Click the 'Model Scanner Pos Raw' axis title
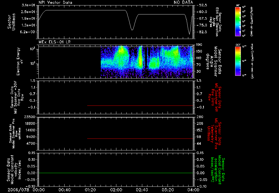279x193 pixels. point(15,134)
